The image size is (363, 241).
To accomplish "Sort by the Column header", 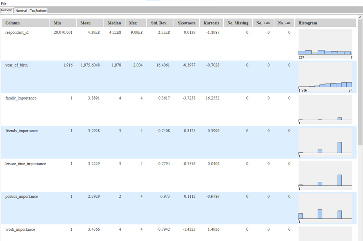I will 25,23.
